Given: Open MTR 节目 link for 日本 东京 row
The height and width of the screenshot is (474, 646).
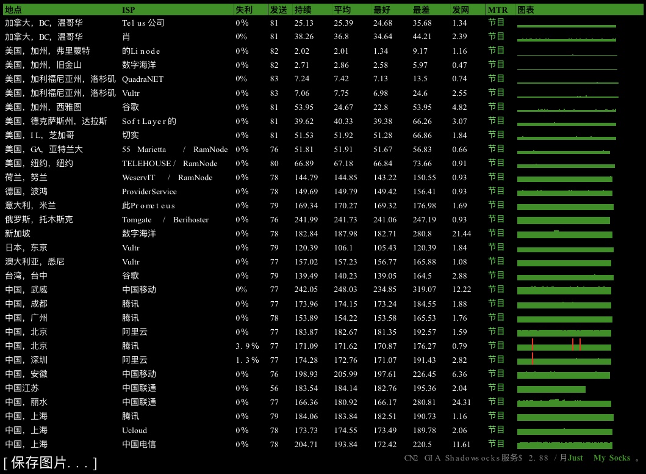Looking at the screenshot, I should click(496, 247).
